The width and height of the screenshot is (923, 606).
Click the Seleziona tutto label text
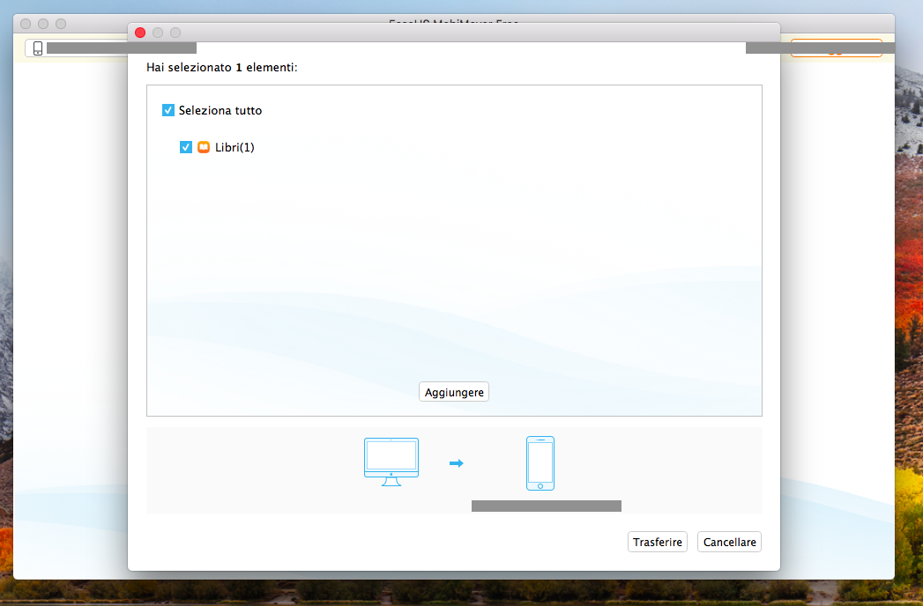(220, 111)
